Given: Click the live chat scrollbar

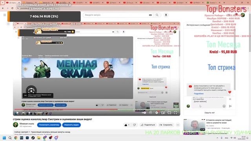Looking at the screenshot, I should click(235, 59).
